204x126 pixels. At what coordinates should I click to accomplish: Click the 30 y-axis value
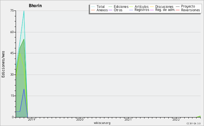click(x=12, y=75)
